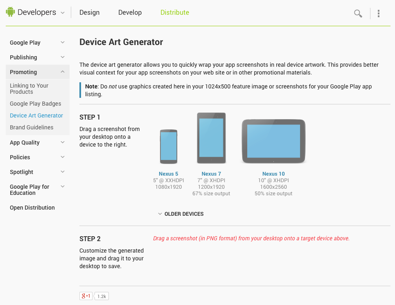Click the red drag screenshot instruction text
Image resolution: width=395 pixels, height=305 pixels.
click(x=251, y=238)
